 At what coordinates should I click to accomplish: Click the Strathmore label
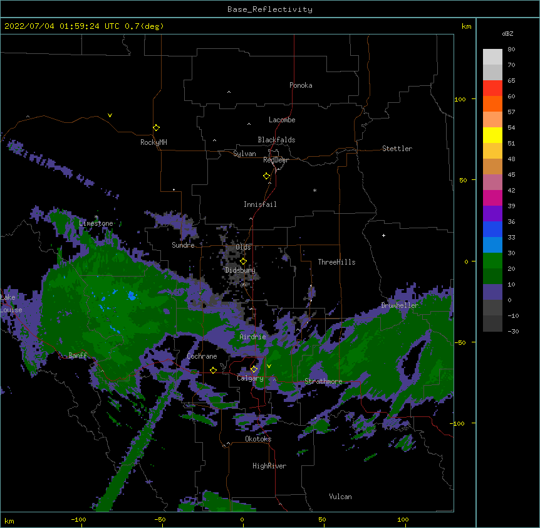[323, 381]
